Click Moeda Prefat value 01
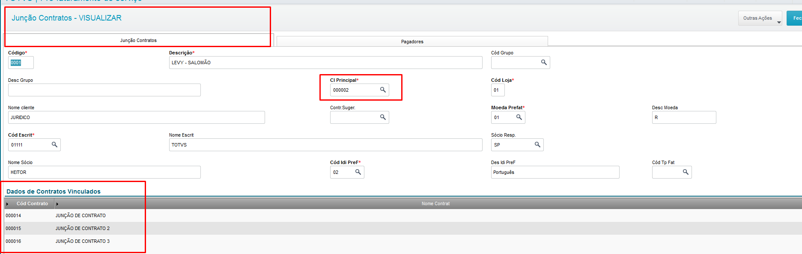The width and height of the screenshot is (802, 254). tap(496, 117)
